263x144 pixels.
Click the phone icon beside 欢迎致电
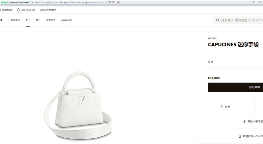[240, 136]
